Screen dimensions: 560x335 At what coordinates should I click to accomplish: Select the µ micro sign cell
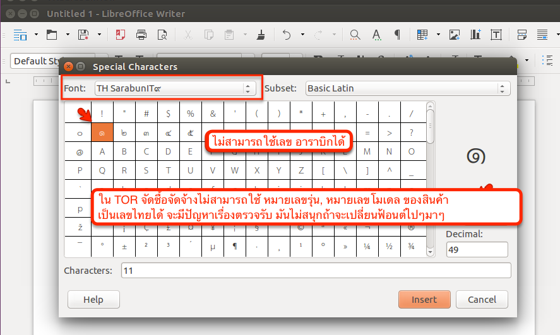[213, 246]
